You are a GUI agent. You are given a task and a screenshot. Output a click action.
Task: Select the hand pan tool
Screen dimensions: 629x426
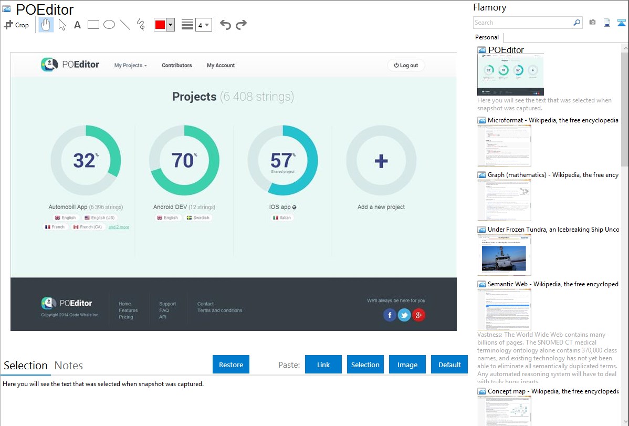(46, 25)
